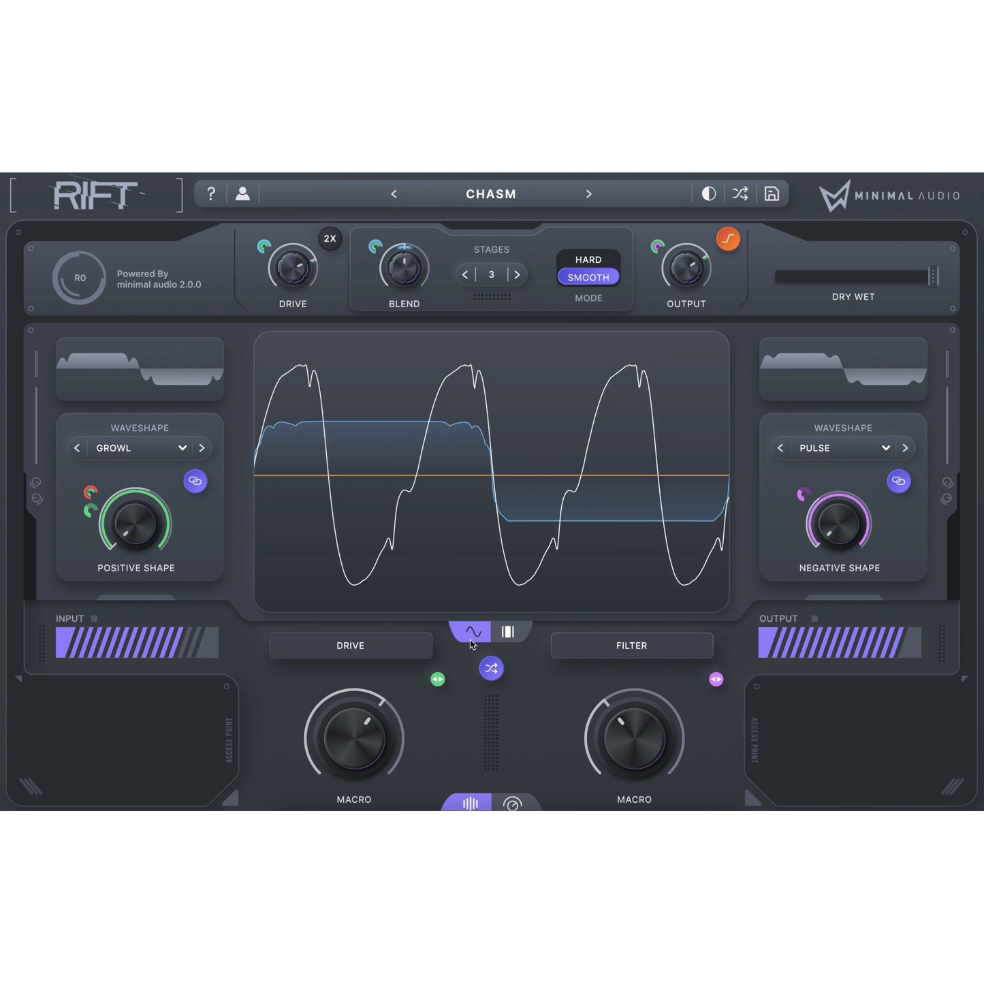Viewport: 984px width, 984px height.
Task: Randomize the preset with the shuffle icon
Action: pyautogui.click(x=740, y=193)
